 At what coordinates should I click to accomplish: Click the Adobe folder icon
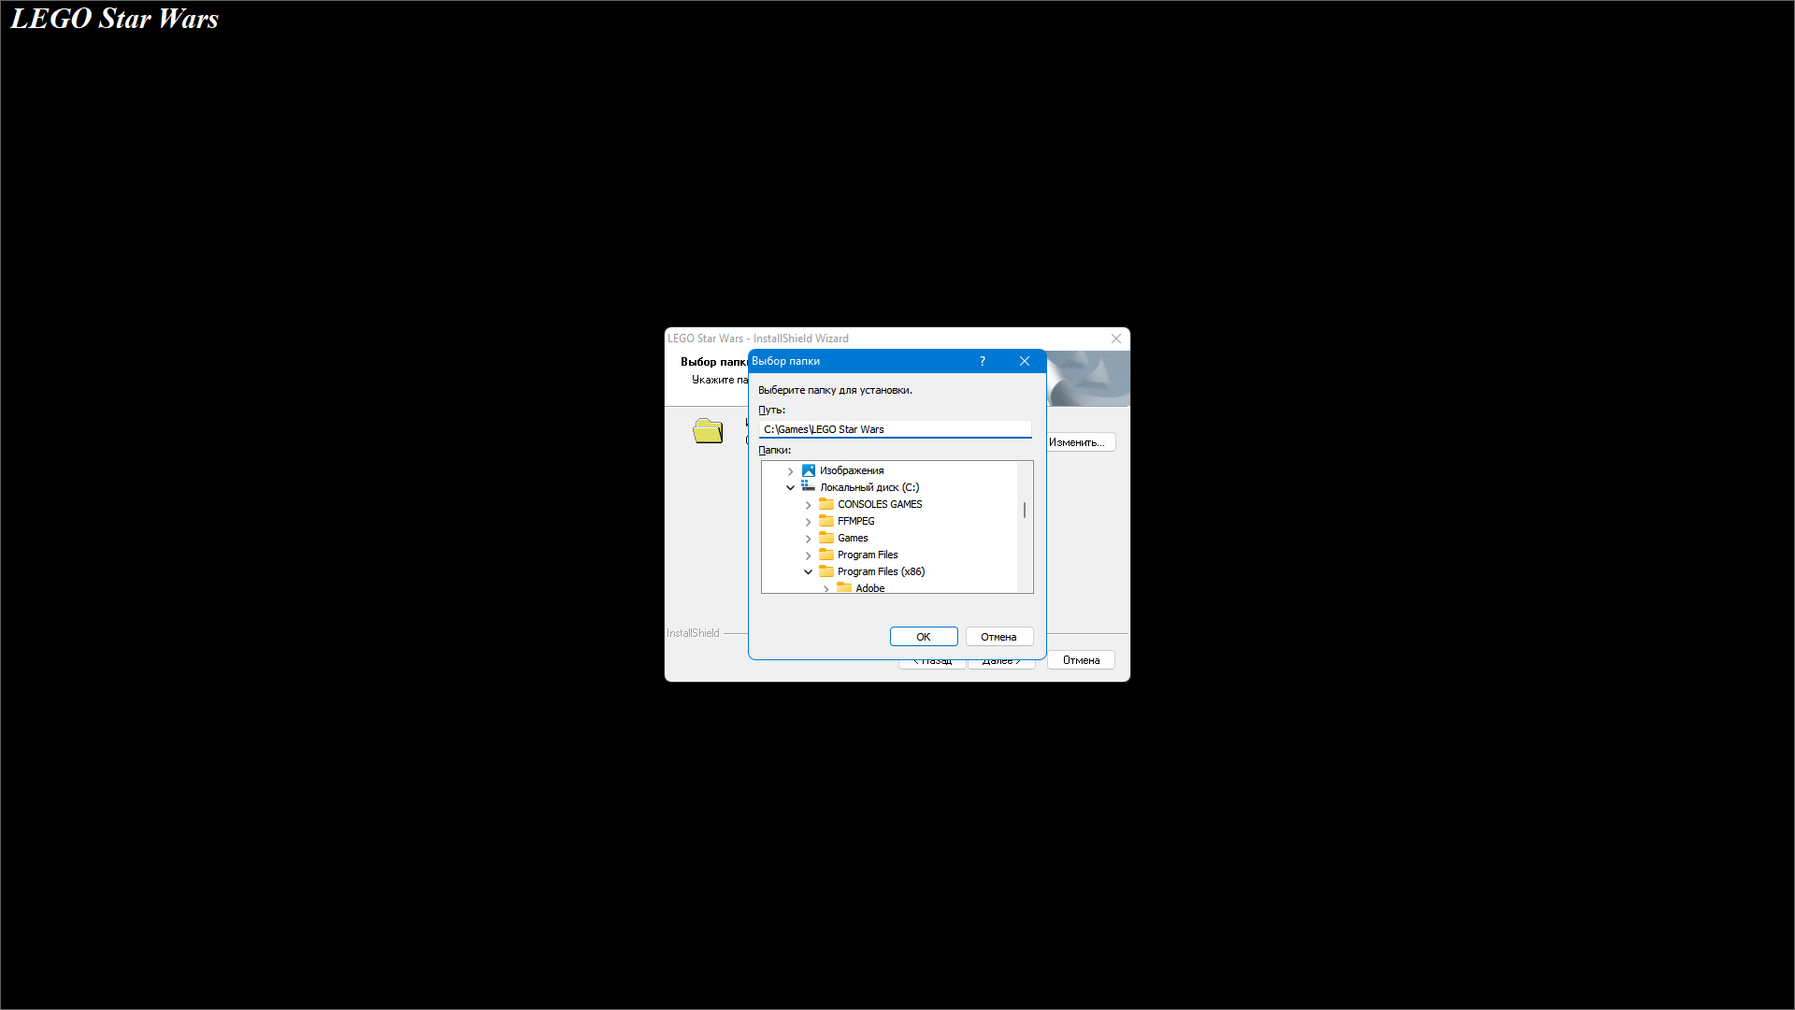pos(844,587)
